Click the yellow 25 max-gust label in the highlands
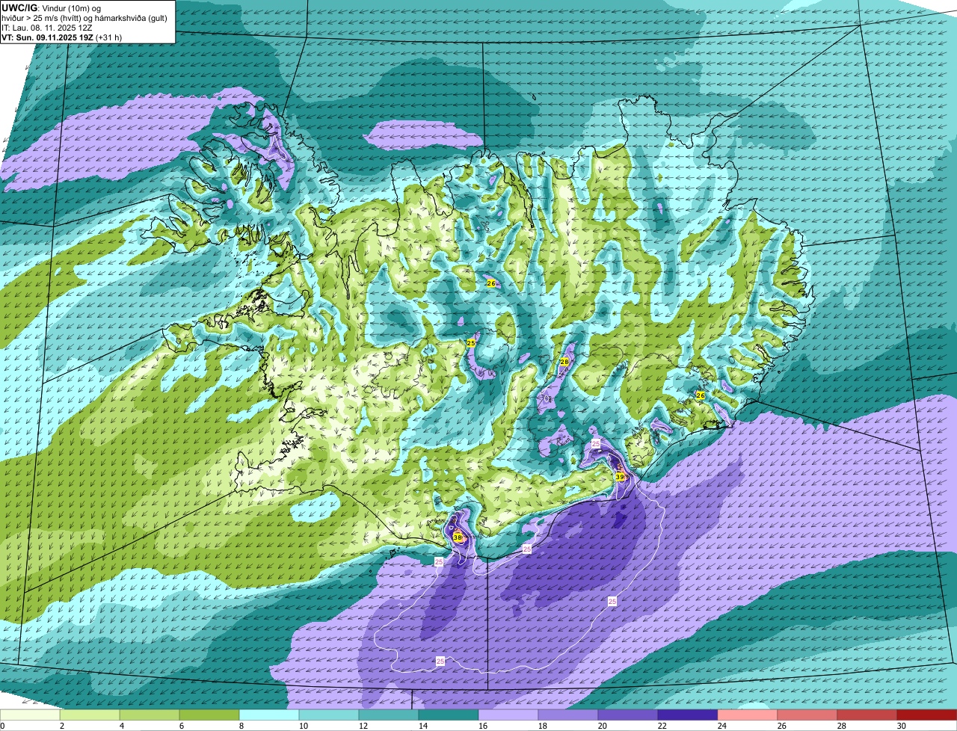This screenshot has height=731, width=957. coord(470,342)
